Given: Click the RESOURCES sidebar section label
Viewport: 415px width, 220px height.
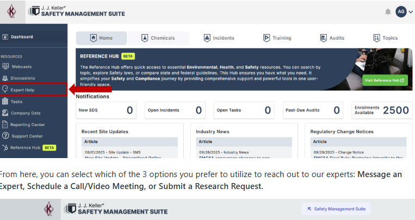Looking at the screenshot, I should click(x=11, y=56).
